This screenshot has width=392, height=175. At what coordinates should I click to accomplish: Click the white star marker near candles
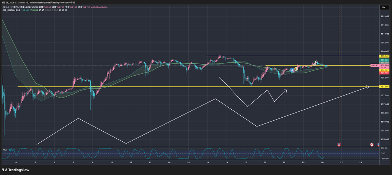click(316, 62)
